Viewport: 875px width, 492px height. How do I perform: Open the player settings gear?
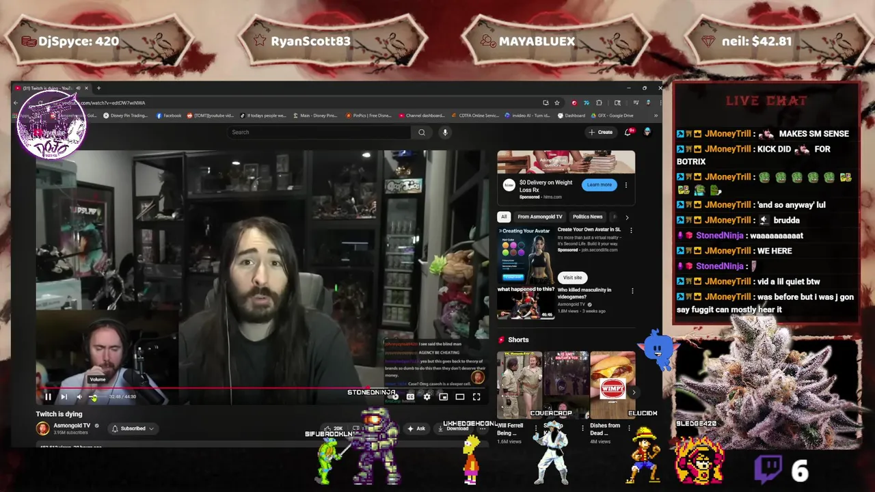point(427,396)
